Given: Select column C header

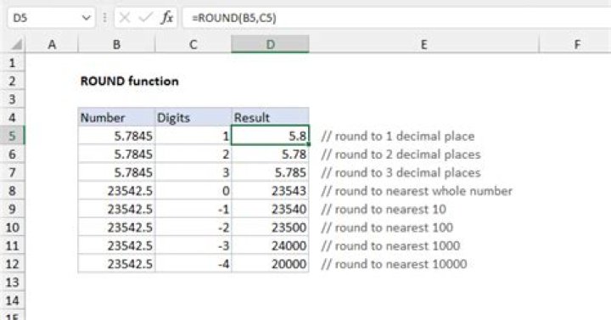Looking at the screenshot, I should pos(193,44).
